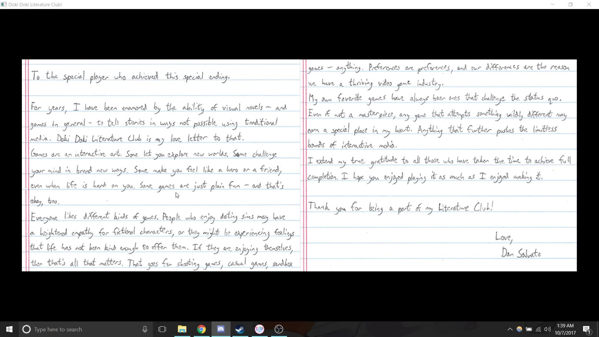Open OBS Studio from the taskbar
The height and width of the screenshot is (337, 599).
(x=279, y=329)
